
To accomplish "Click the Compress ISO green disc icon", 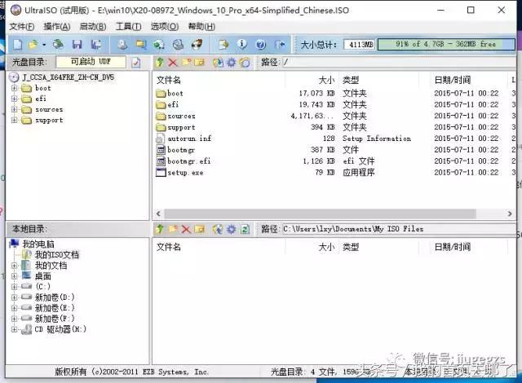I will tap(159, 44).
